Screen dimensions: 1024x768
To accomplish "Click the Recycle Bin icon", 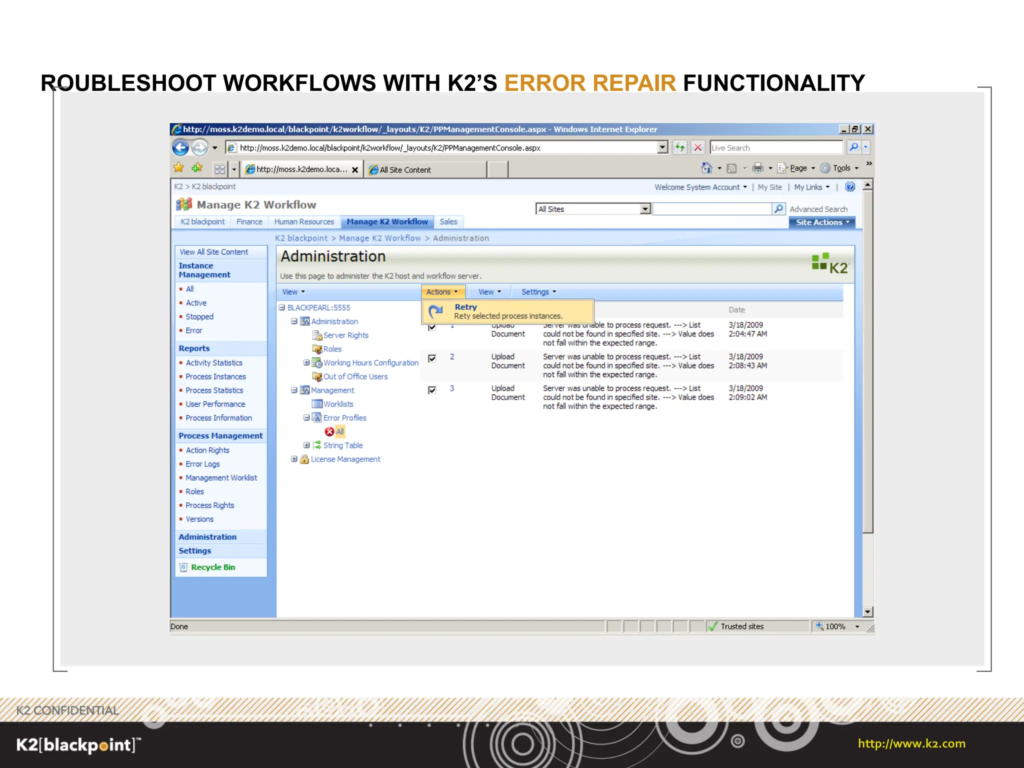I will (x=183, y=567).
